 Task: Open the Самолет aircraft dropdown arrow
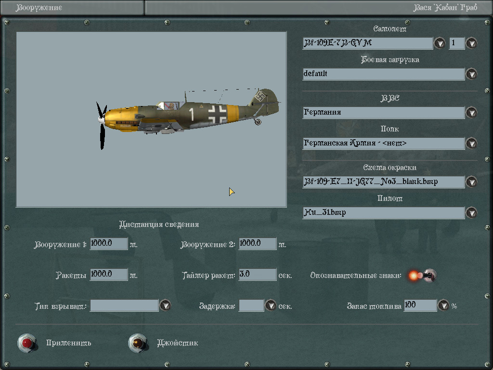tap(440, 43)
